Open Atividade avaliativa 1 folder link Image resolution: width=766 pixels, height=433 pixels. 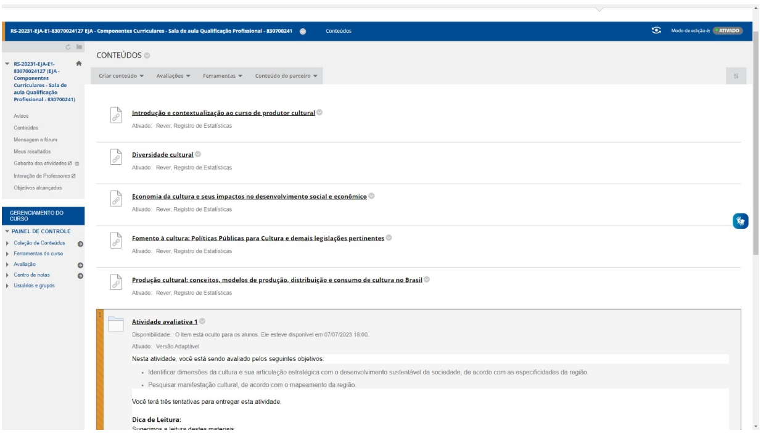click(165, 321)
